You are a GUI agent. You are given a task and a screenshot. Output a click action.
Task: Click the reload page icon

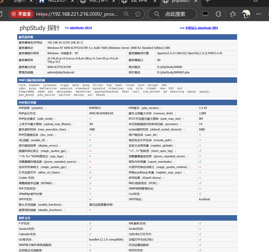pyautogui.click(x=1, y=14)
